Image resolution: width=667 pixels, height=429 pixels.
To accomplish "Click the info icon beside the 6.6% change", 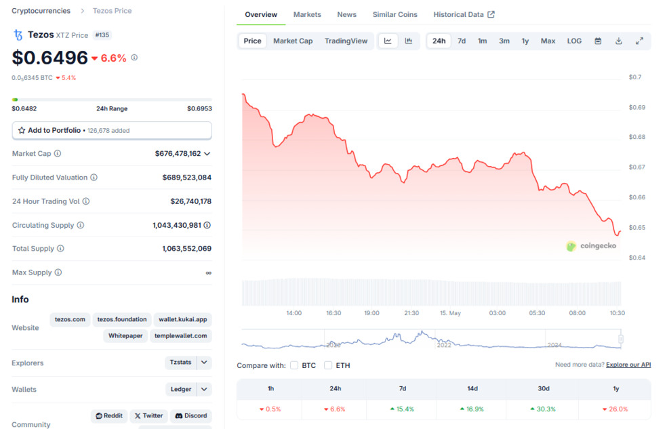I will pos(134,58).
